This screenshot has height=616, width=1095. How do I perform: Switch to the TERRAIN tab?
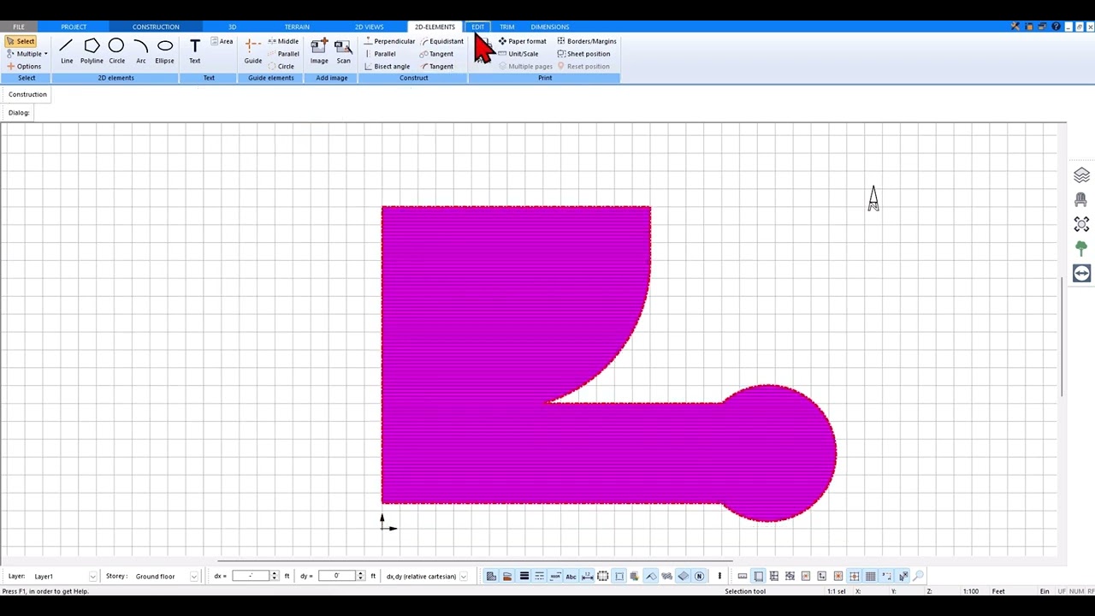point(297,27)
